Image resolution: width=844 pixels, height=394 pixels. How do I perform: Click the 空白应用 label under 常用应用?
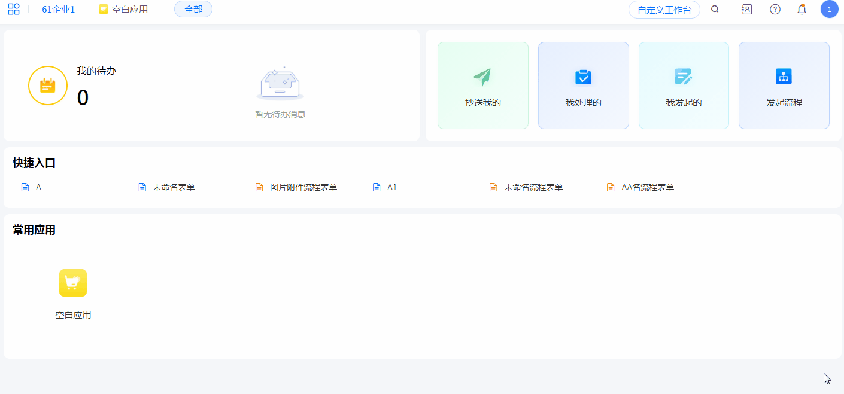(73, 315)
